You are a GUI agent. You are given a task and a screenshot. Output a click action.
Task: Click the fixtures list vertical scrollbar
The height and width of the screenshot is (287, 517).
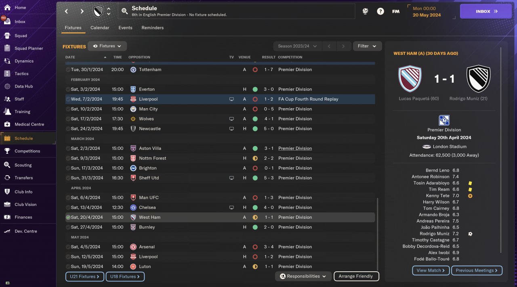[x=378, y=234]
